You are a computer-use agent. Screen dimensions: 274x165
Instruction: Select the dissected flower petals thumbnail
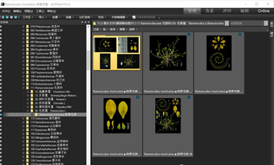tap(219, 53)
